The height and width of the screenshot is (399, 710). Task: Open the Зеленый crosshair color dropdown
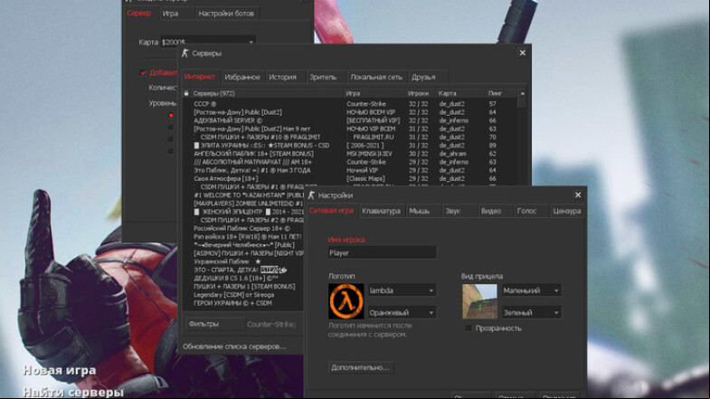pos(531,312)
